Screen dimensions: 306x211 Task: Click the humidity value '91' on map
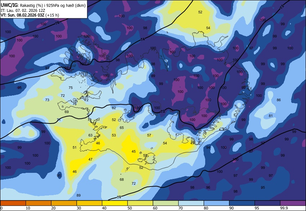click(59, 175)
